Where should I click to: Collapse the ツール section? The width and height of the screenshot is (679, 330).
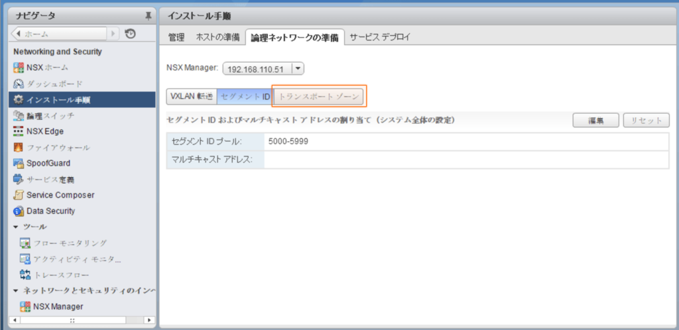[x=16, y=227]
